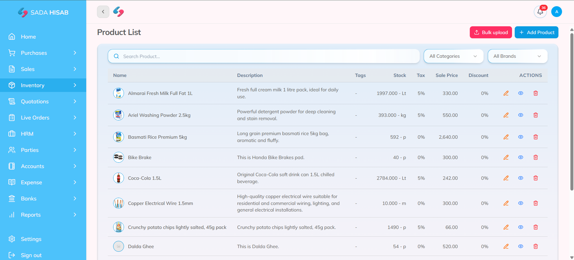Click the Settings gear icon in sidebar
Viewport: 574px width, 260px height.
click(x=12, y=239)
